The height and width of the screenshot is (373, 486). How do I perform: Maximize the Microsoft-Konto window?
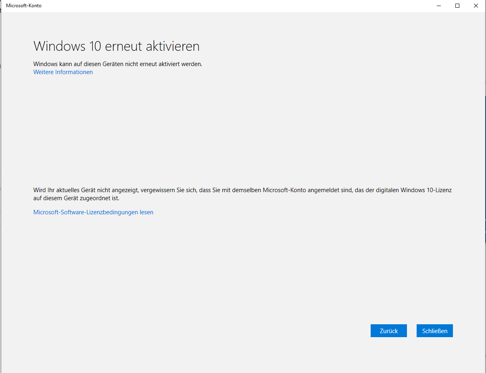pyautogui.click(x=457, y=6)
